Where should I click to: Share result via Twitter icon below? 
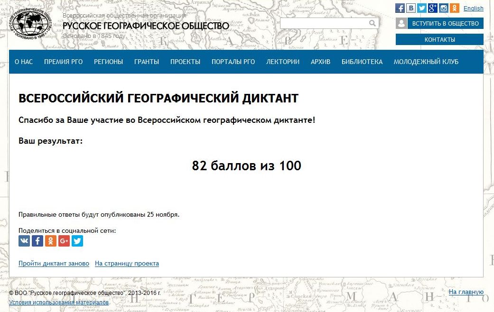tap(77, 241)
